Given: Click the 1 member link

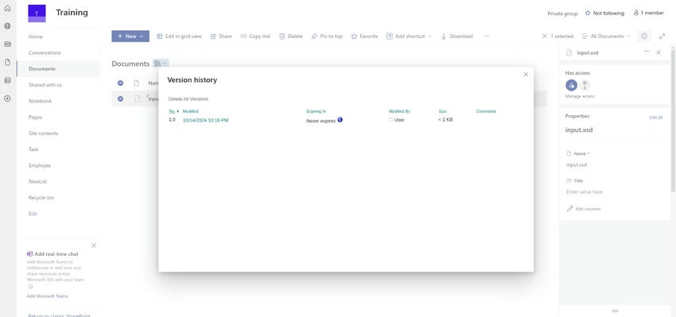Looking at the screenshot, I should point(648,14).
